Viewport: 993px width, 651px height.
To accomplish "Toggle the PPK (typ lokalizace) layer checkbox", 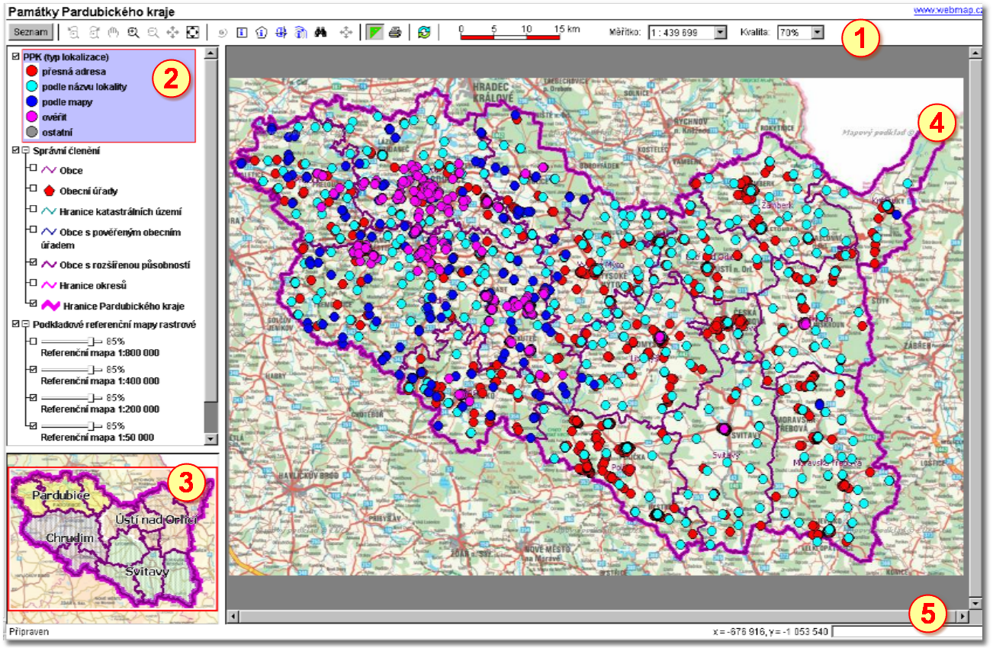I will (x=17, y=57).
